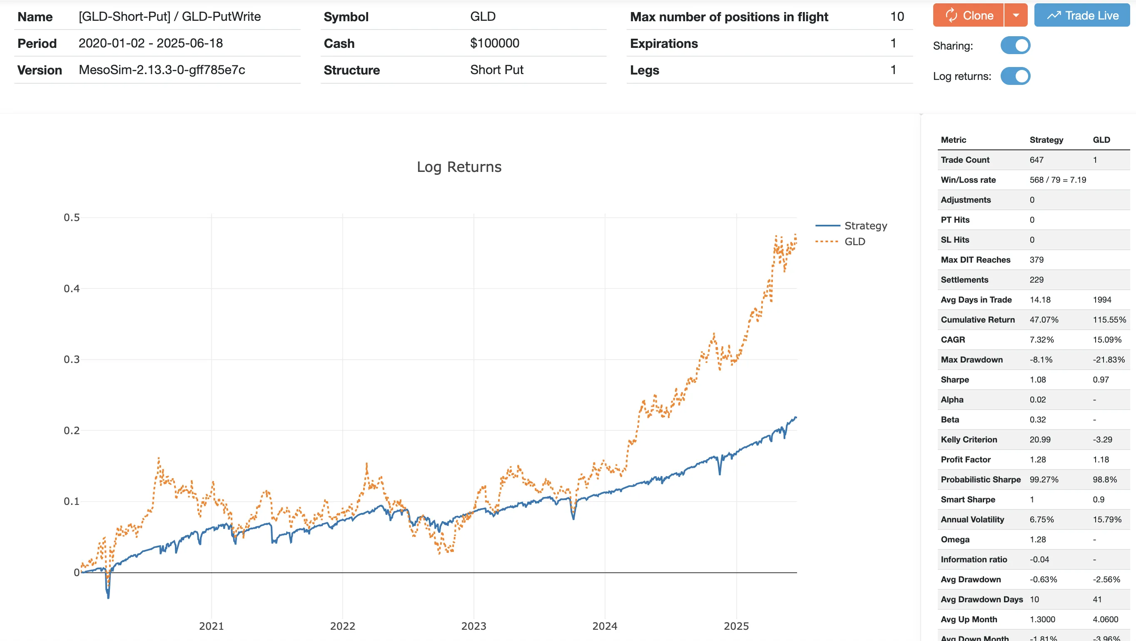1136x641 pixels.
Task: Click the GLD-PutWrite strategy name text
Action: pyautogui.click(x=221, y=17)
